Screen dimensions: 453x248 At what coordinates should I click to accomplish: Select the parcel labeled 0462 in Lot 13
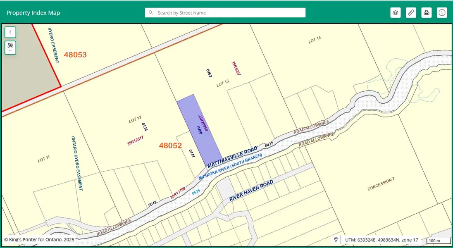coord(209,73)
